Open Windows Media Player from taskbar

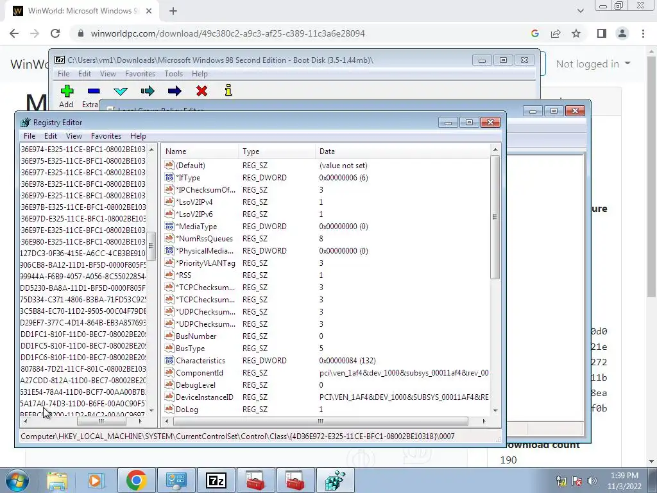pos(96,480)
